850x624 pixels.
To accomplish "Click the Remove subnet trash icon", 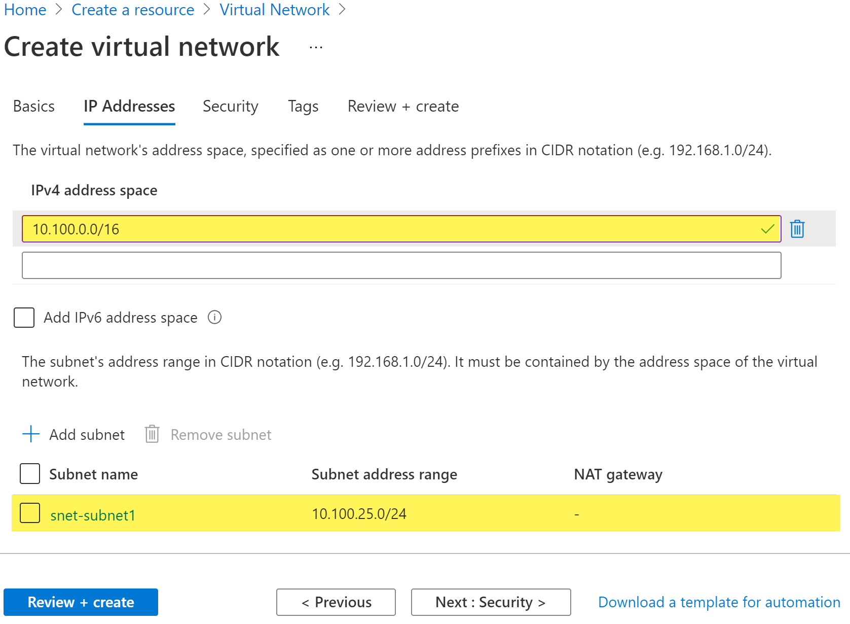I will click(x=152, y=434).
